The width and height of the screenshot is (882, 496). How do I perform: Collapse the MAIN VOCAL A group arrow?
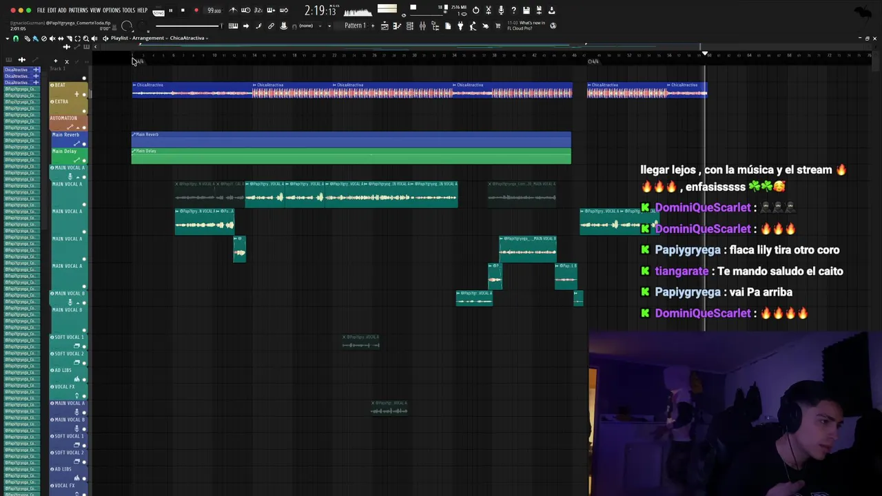point(76,177)
